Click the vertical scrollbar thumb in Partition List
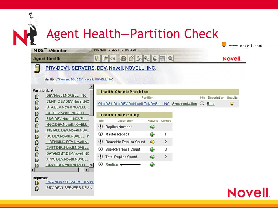 91,103
